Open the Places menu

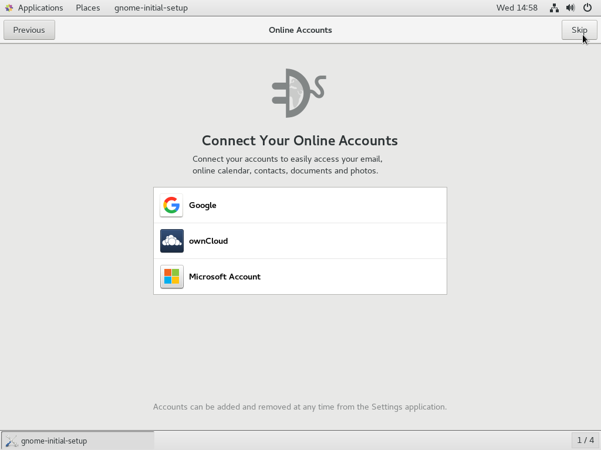click(x=88, y=8)
